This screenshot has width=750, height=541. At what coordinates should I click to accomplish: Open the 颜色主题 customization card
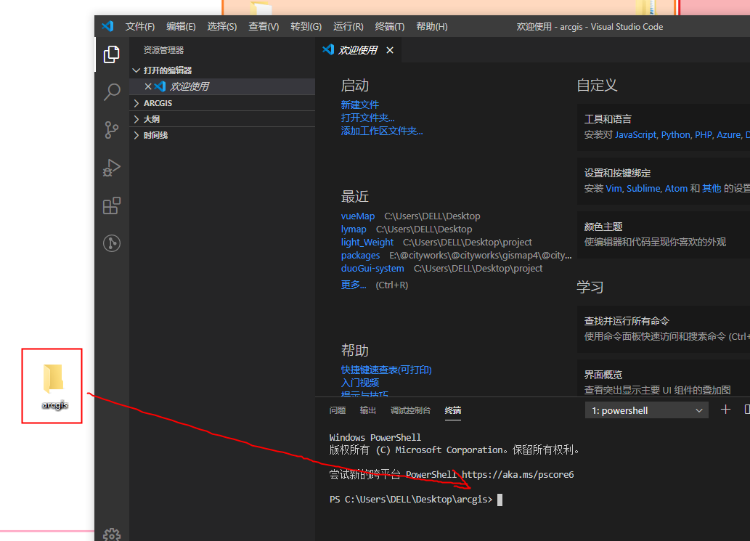(664, 234)
